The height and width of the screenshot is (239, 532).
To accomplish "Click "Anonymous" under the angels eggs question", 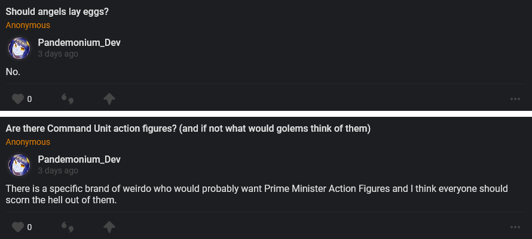I will 28,26.
